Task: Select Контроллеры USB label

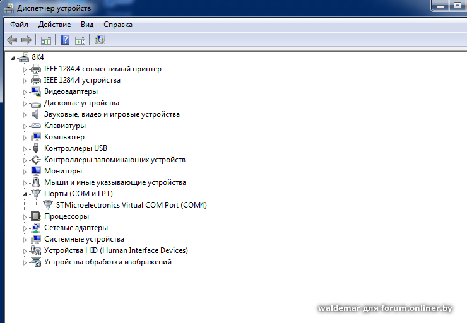Action: click(x=76, y=148)
